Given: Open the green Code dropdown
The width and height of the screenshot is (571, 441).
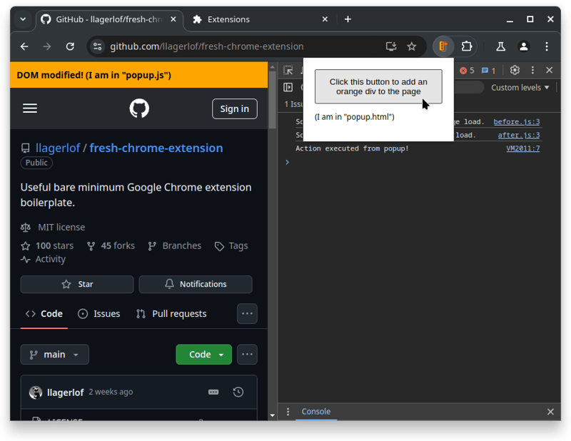Looking at the screenshot, I should (204, 355).
